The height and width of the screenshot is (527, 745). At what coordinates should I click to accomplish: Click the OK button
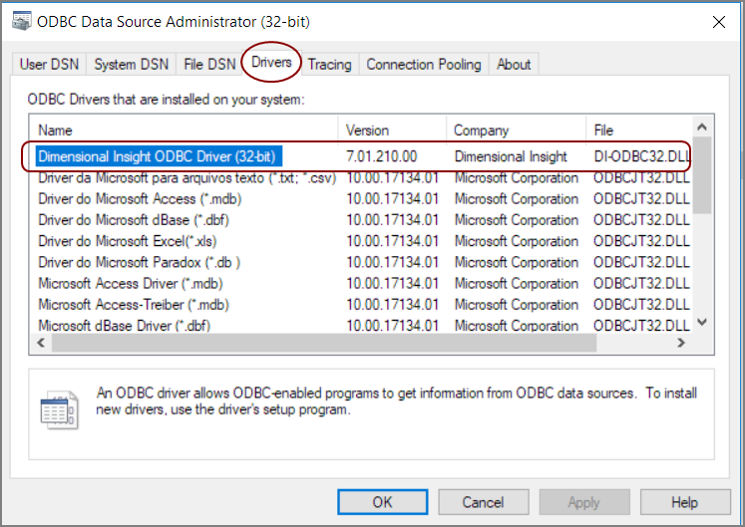click(383, 502)
